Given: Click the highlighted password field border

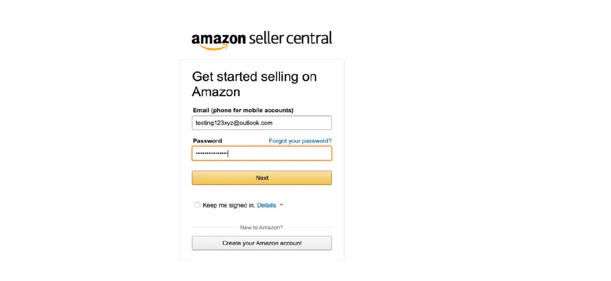Looking at the screenshot, I should pos(261,146).
